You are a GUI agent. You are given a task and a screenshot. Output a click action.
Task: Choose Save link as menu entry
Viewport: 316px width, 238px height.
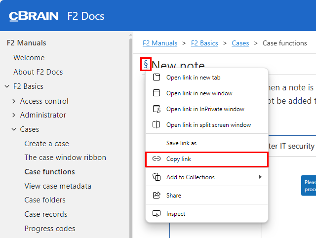point(181,143)
